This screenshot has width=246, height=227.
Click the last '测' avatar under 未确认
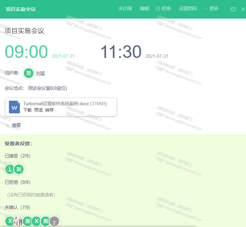pyautogui.click(x=45, y=221)
